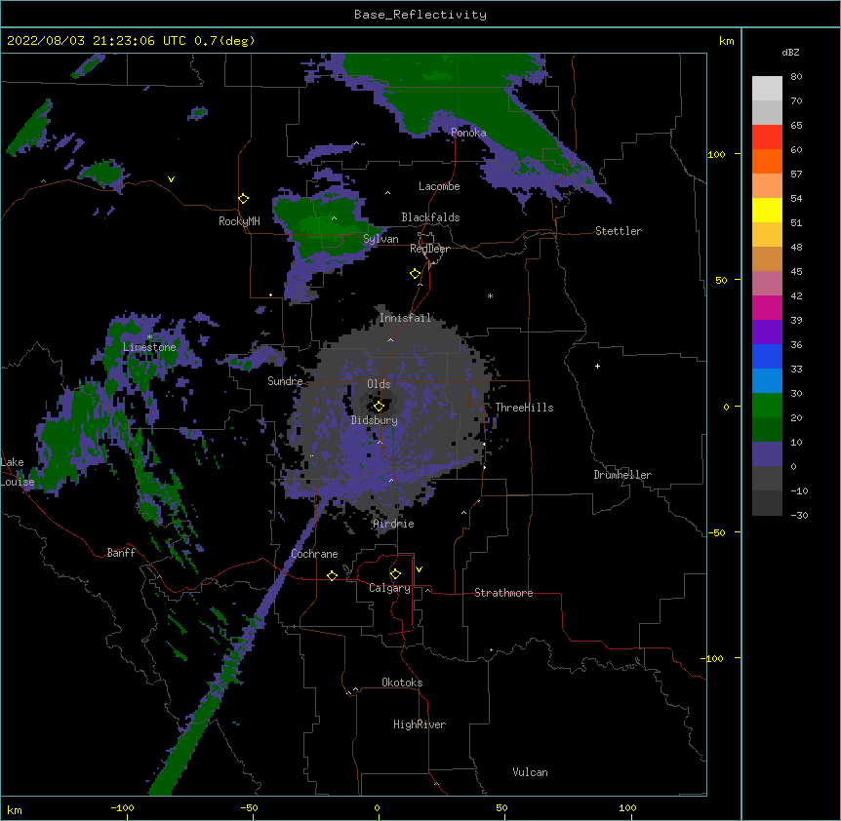Screen dimensions: 841x821
Task: Click the -30 value in the dBZ legend
Action: click(799, 516)
